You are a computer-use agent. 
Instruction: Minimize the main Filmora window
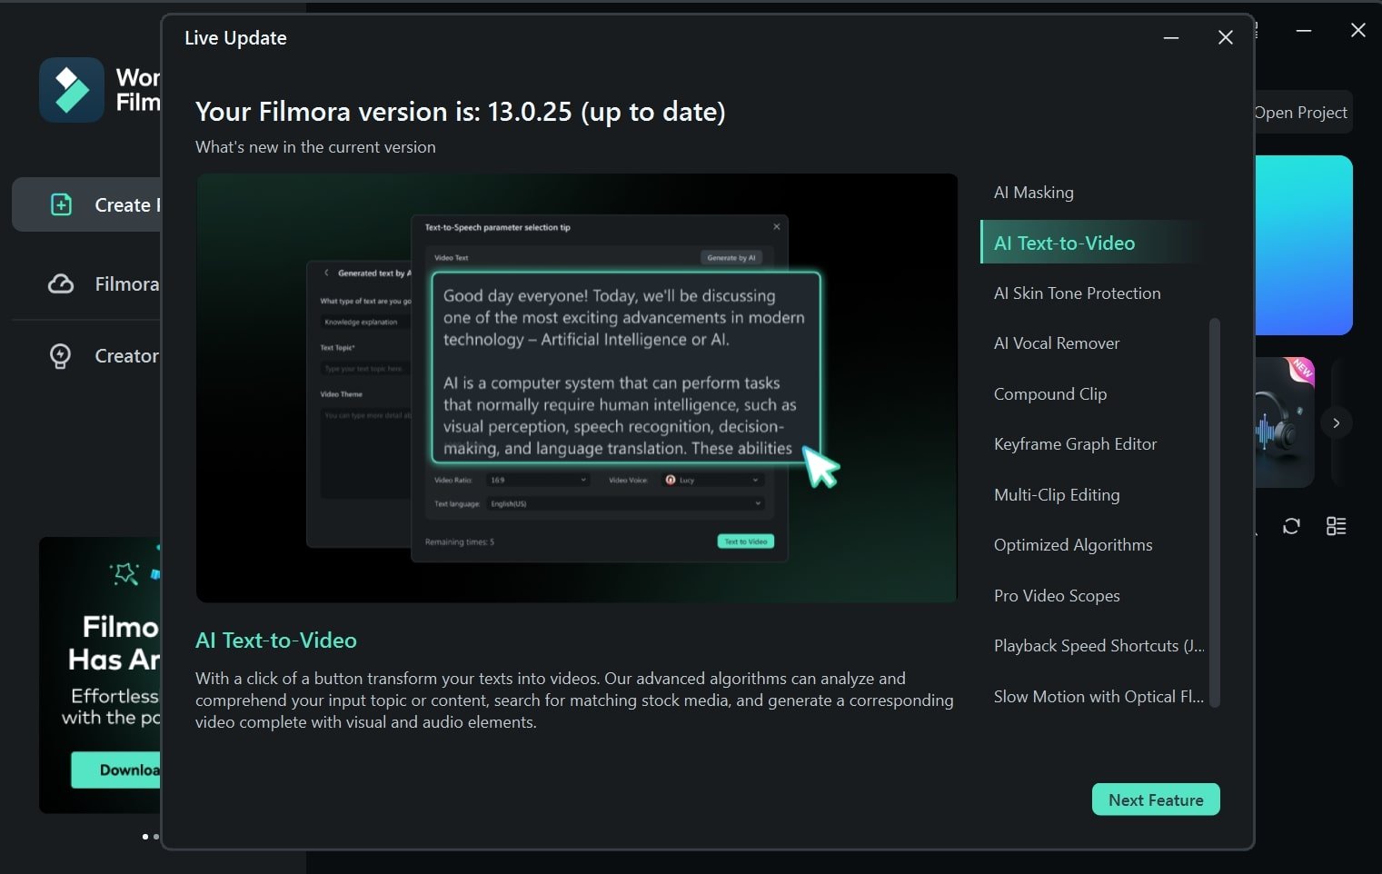click(1304, 31)
